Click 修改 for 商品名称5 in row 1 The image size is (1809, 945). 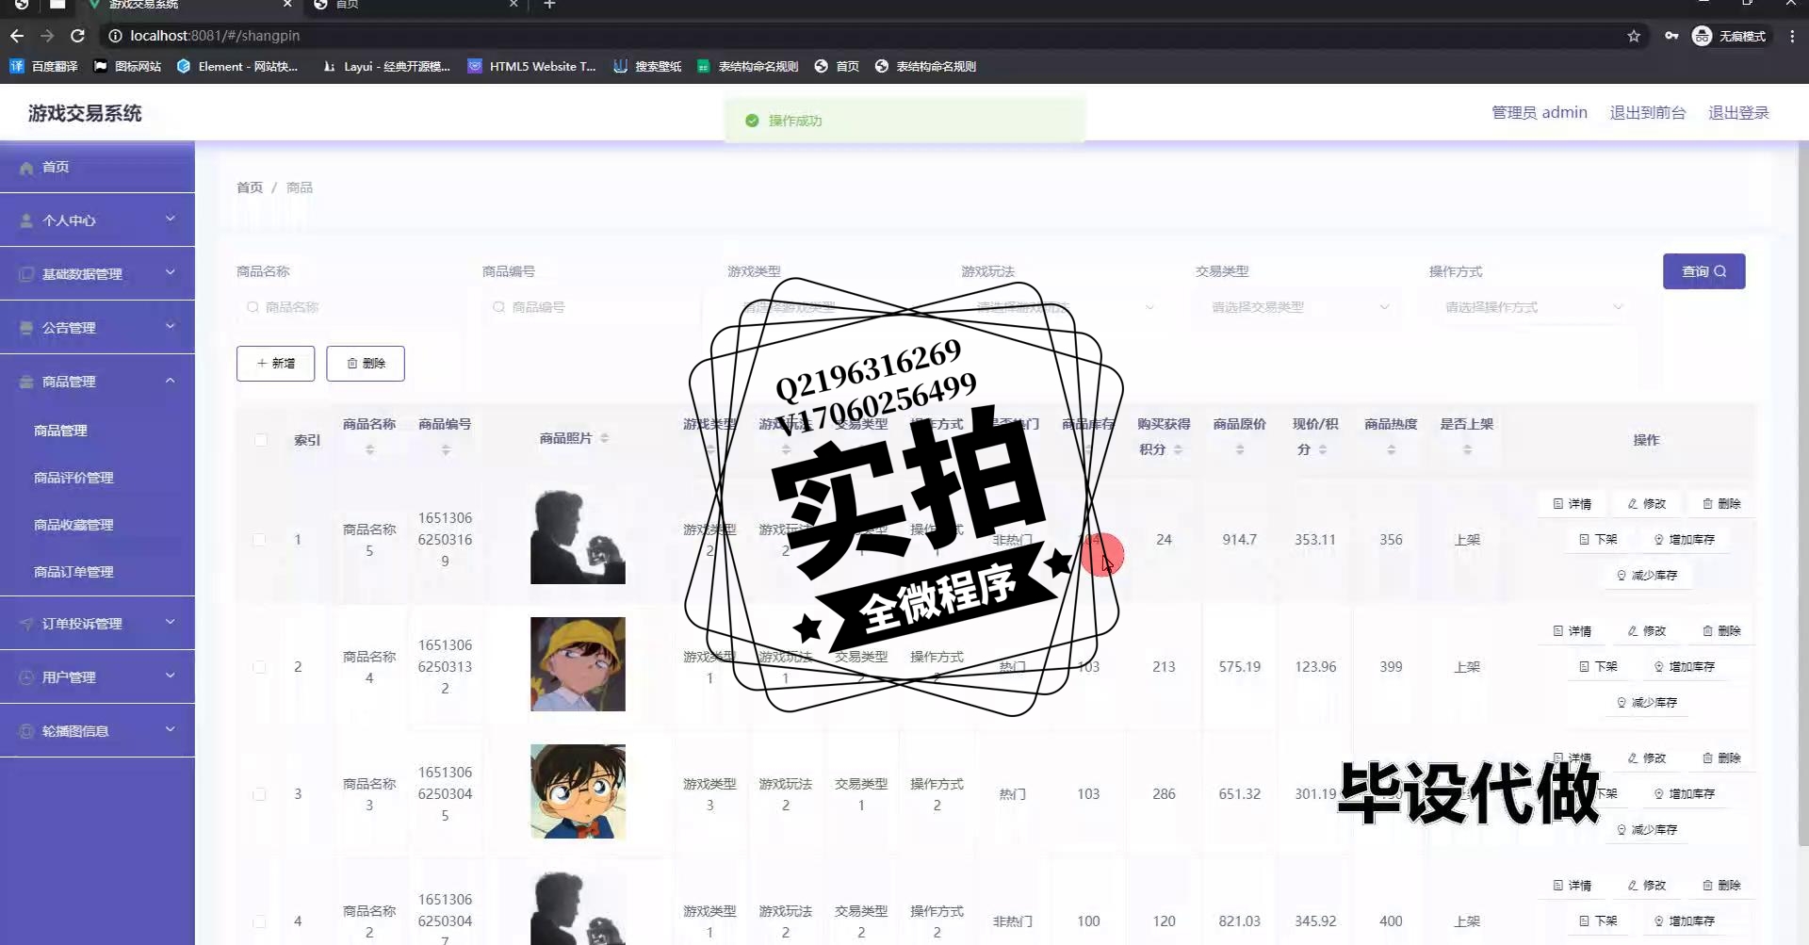pyautogui.click(x=1646, y=504)
